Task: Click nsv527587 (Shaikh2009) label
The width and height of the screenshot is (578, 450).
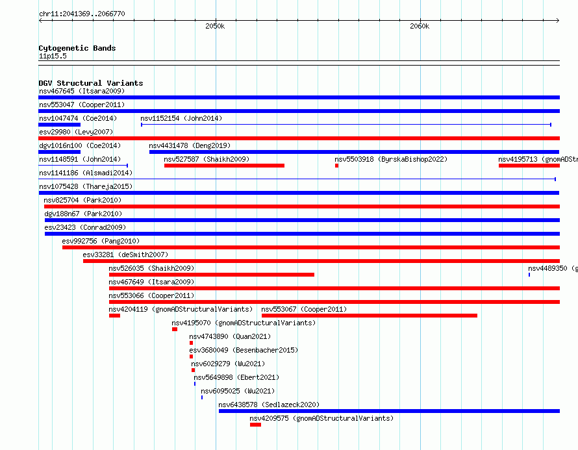Action: coord(207,159)
